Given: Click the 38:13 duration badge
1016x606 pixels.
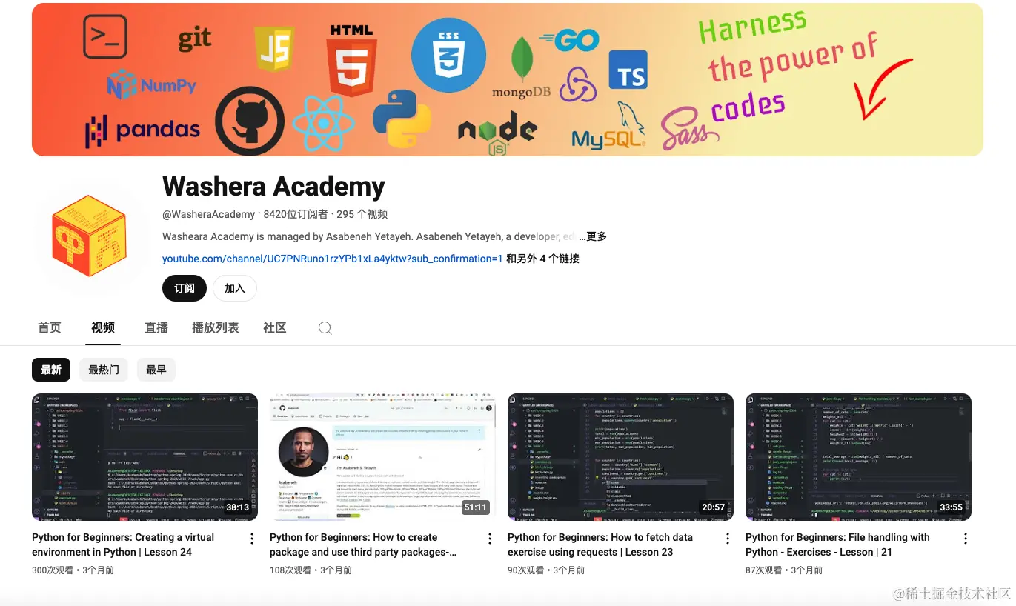Looking at the screenshot, I should 237,508.
